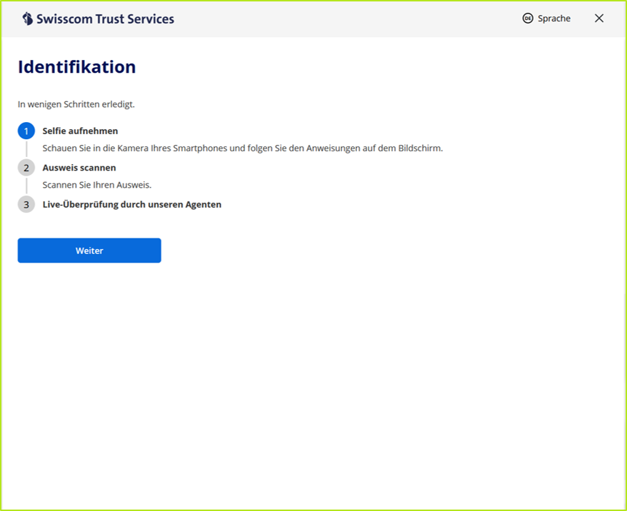Click 'Scannen Sie Ihren Ausweis' description
The width and height of the screenshot is (627, 511).
point(96,185)
